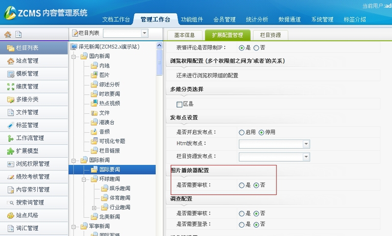This screenshot has height=236, width=392.
Task: Open the 栏目资源发布点 dropdown
Action: (306, 157)
